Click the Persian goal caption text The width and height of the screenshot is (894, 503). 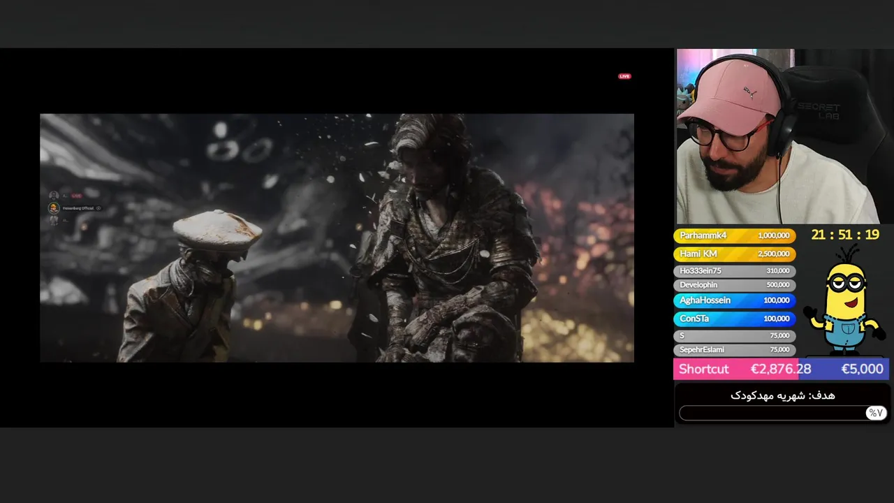[782, 395]
